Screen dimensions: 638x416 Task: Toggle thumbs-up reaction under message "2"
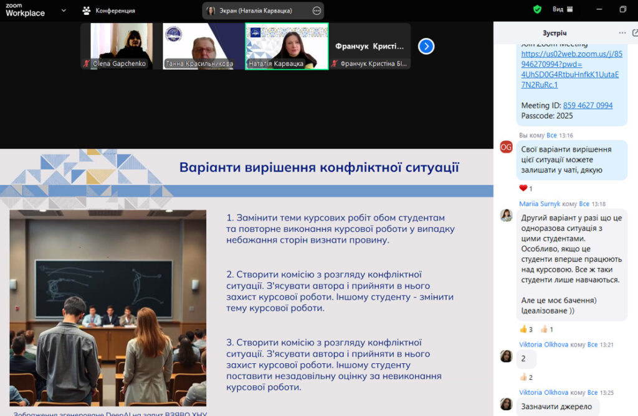526,377
